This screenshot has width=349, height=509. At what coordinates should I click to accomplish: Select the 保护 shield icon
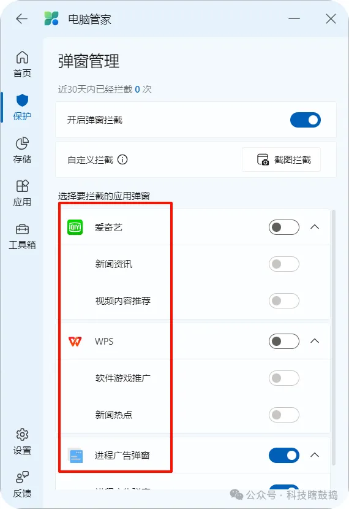pos(22,101)
